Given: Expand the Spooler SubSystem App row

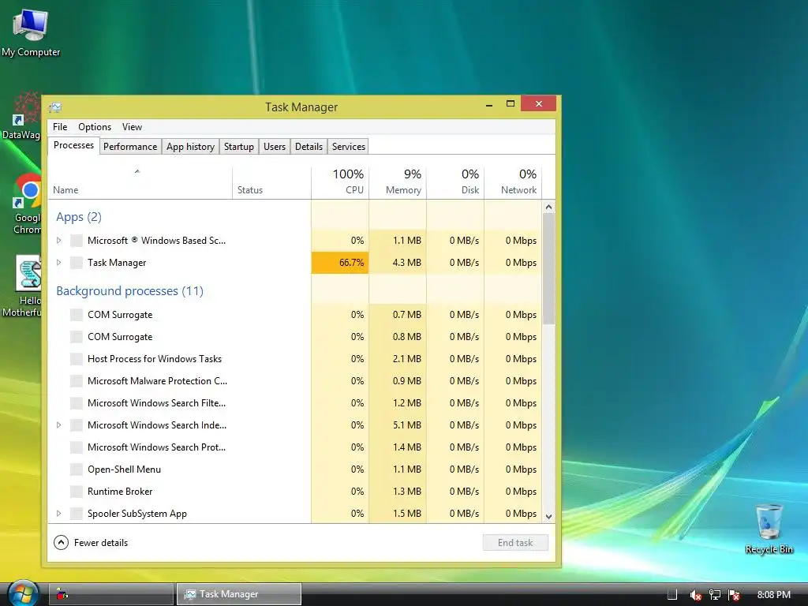Looking at the screenshot, I should (x=58, y=514).
